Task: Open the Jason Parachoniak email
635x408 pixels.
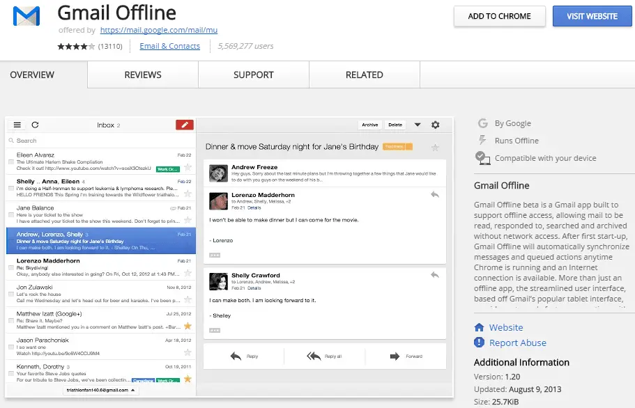Action: (x=101, y=347)
